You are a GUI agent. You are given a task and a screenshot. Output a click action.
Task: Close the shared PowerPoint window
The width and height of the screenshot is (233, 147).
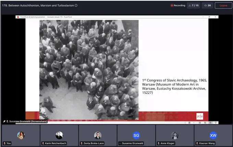pyautogui.click(x=215, y=17)
